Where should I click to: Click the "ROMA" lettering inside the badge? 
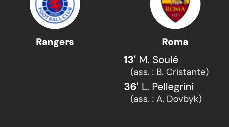175,9
